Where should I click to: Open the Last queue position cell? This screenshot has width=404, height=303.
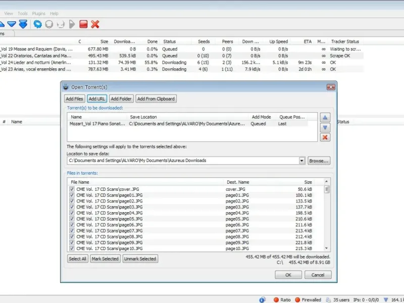(x=282, y=124)
